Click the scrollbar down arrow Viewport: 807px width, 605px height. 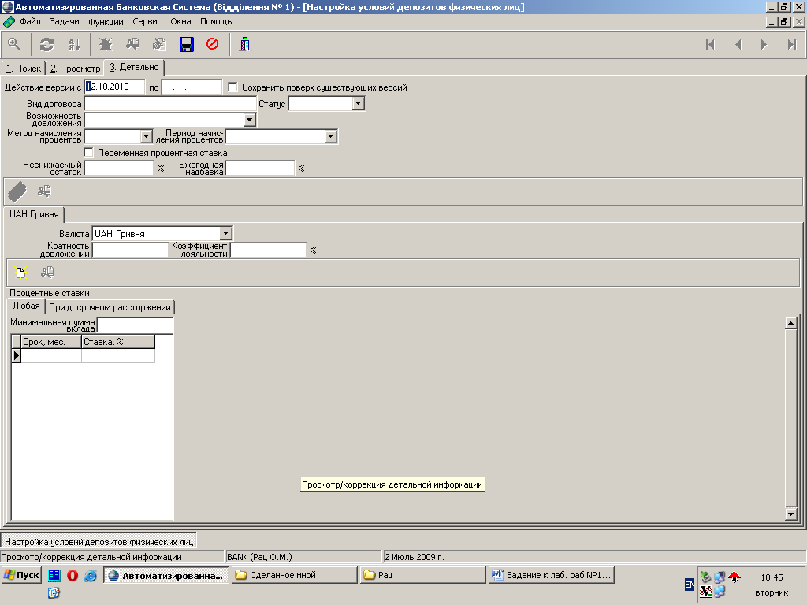point(791,514)
